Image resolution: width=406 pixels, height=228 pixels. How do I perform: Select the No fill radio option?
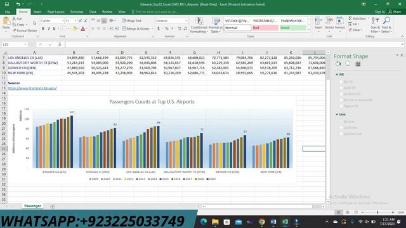[341, 82]
